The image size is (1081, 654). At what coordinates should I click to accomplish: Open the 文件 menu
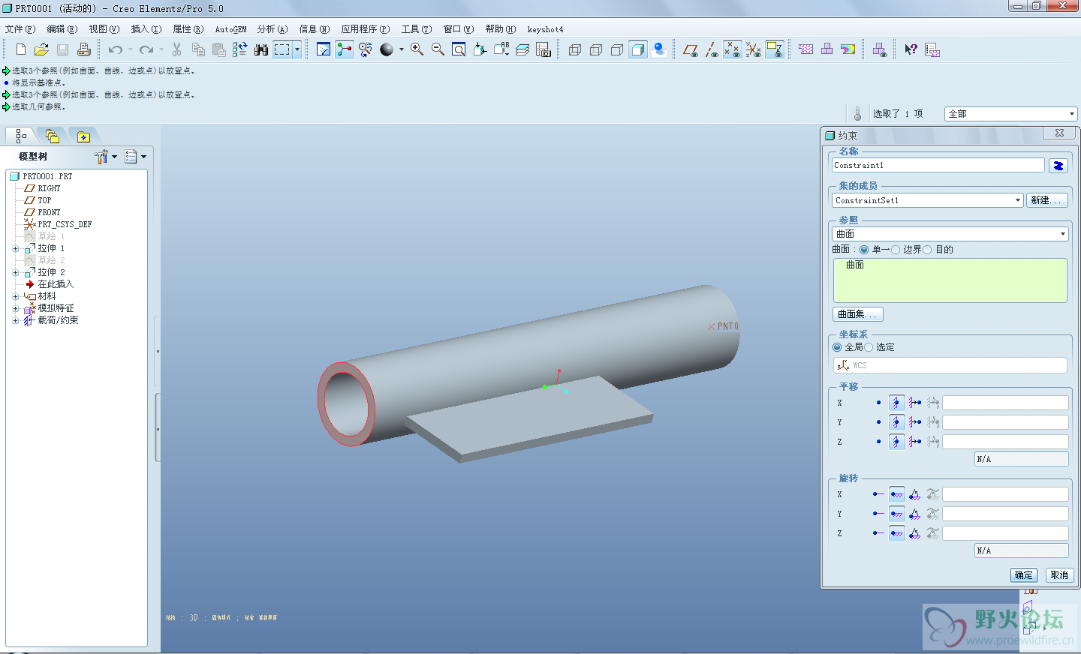[20, 29]
